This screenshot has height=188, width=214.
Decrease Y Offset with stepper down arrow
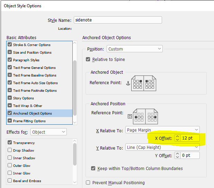click(x=177, y=157)
